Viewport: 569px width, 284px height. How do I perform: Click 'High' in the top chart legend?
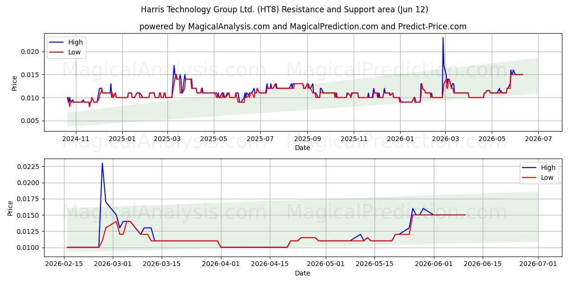[75, 42]
